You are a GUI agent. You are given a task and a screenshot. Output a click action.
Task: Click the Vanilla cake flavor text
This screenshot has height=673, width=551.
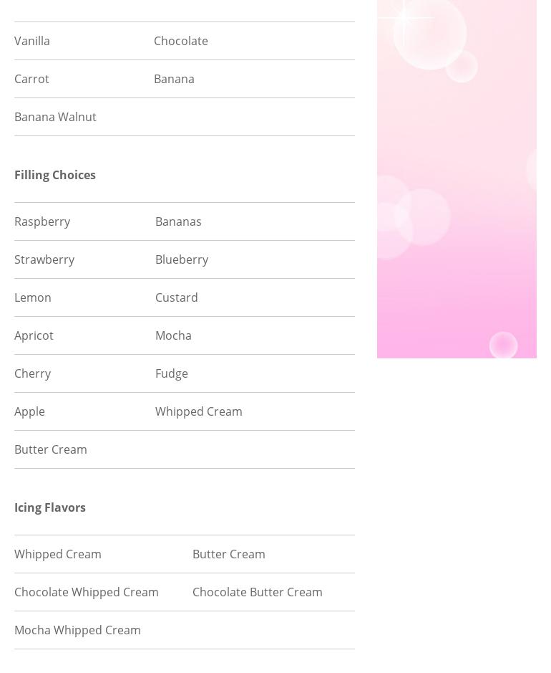pos(32,41)
